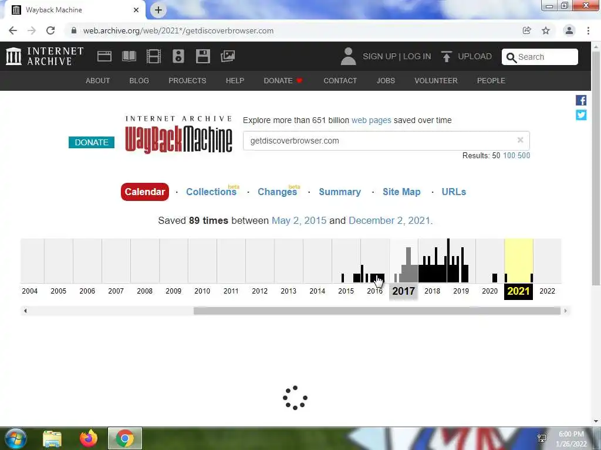Share page on Facebook
Screen dimensions: 601x450
point(581,100)
